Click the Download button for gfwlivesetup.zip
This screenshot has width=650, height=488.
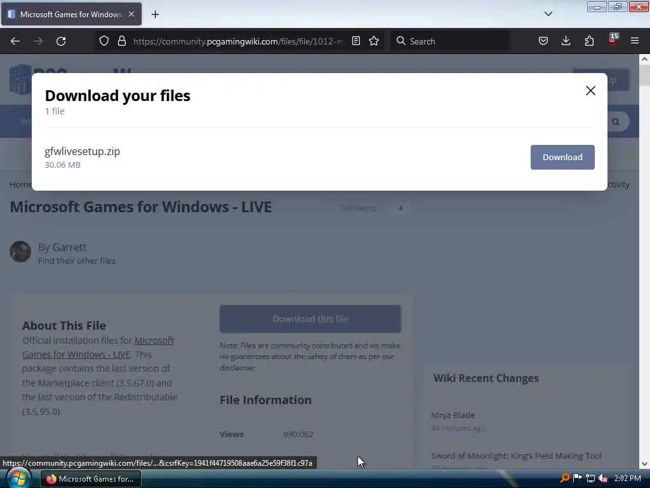tap(562, 158)
